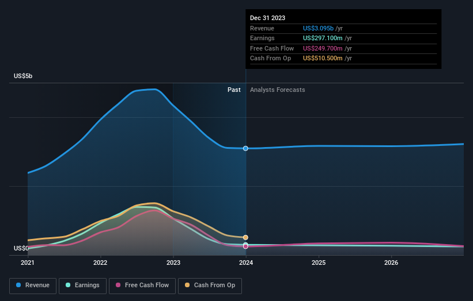Click the 'Free Cash Flow' tooltip row label
The width and height of the screenshot is (473, 301).
pyautogui.click(x=272, y=48)
